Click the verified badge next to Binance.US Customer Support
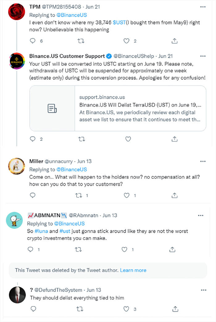Screen dimensions: 216x322 [x=109, y=56]
